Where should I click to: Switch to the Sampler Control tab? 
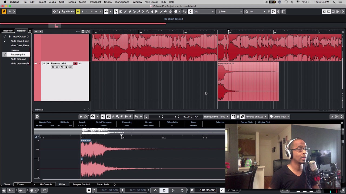tap(81, 185)
